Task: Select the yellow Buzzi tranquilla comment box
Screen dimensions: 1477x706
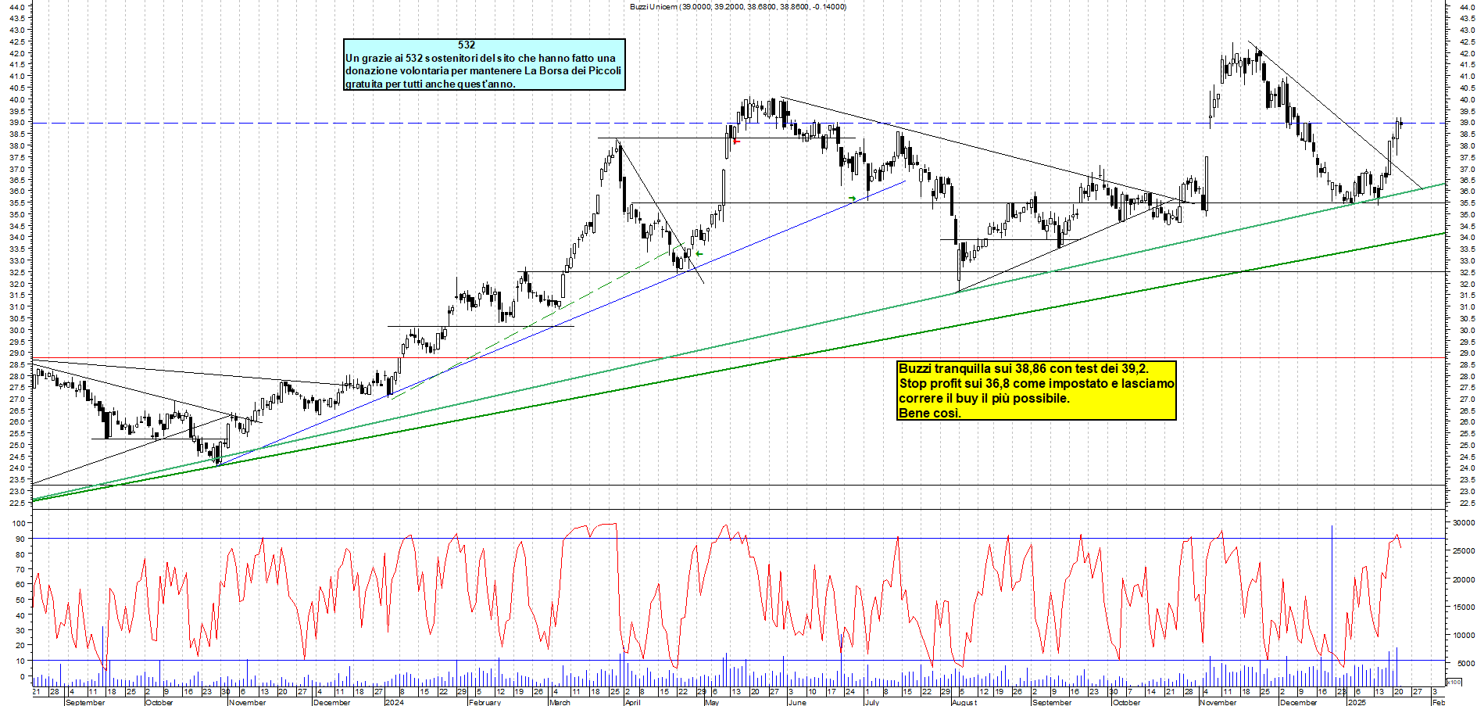Action: (1037, 390)
